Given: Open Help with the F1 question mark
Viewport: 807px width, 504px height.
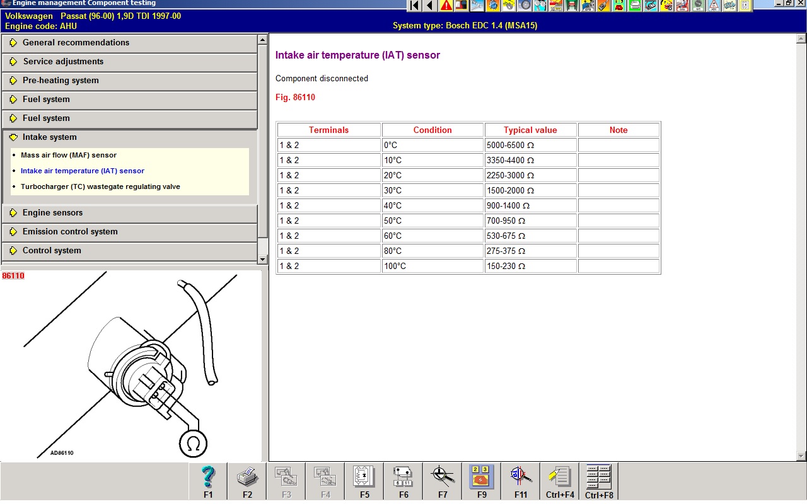Looking at the screenshot, I should click(208, 481).
